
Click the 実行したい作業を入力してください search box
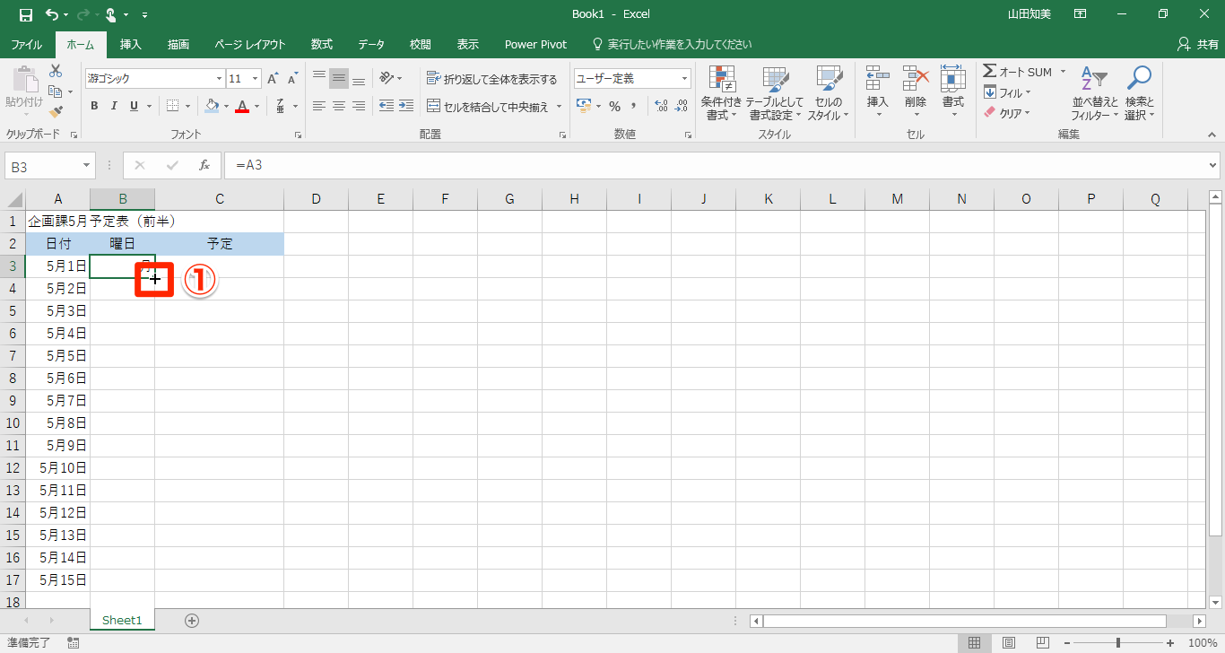pos(672,44)
